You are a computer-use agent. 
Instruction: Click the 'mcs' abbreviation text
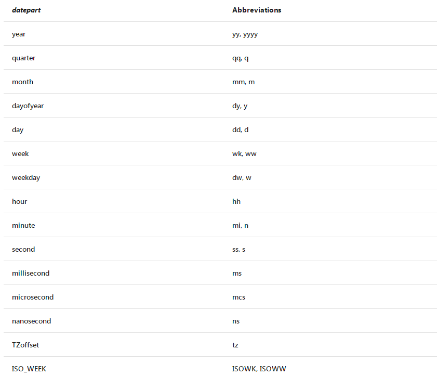tap(239, 297)
